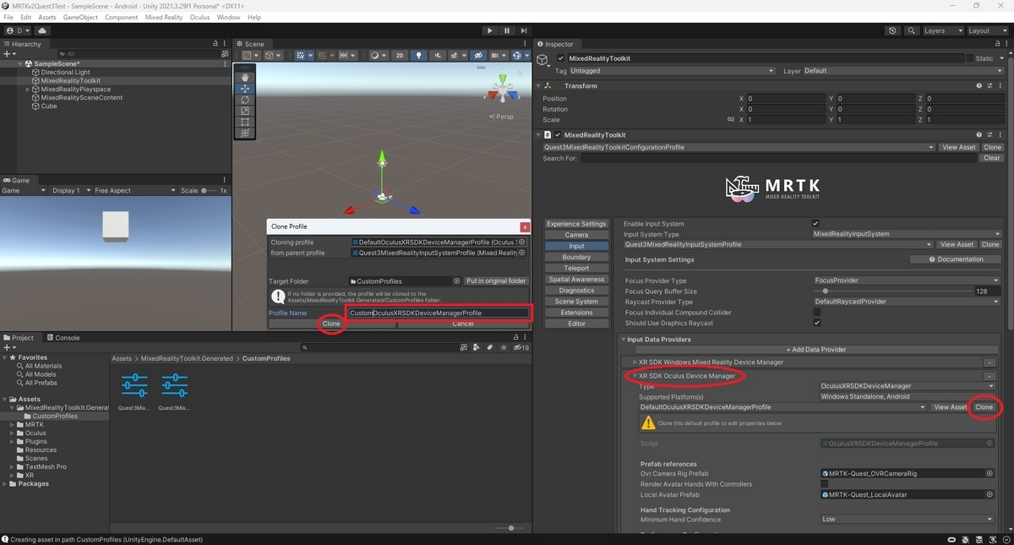1014x545 pixels.
Task: Toggle Render Avatar Hands With Controllers checkbox
Action: point(825,484)
